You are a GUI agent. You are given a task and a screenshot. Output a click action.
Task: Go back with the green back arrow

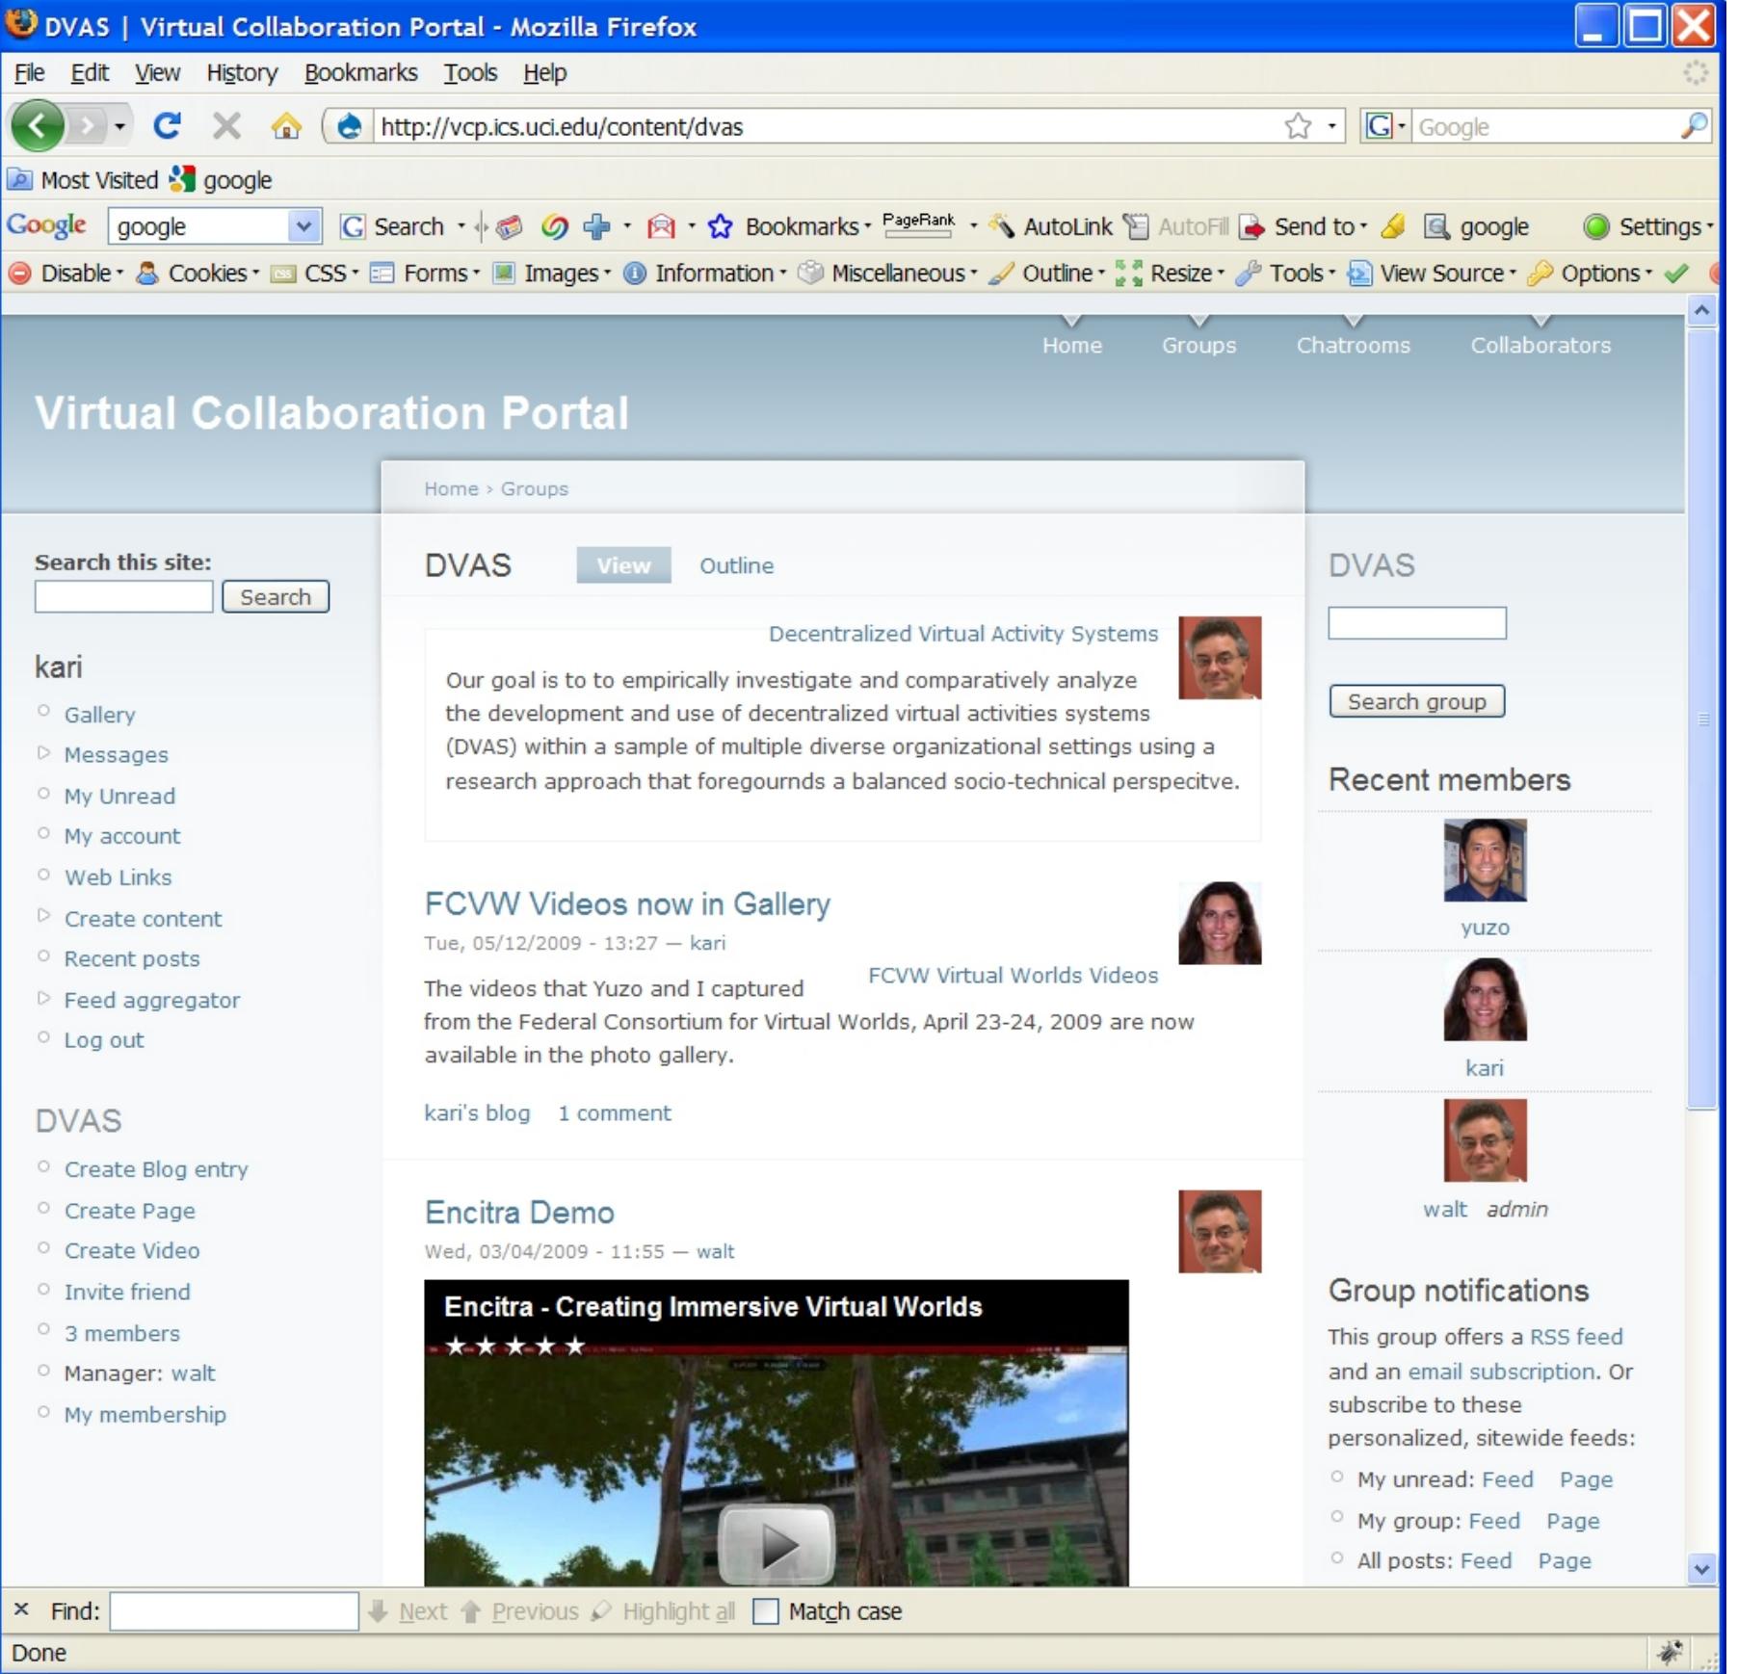[39, 125]
